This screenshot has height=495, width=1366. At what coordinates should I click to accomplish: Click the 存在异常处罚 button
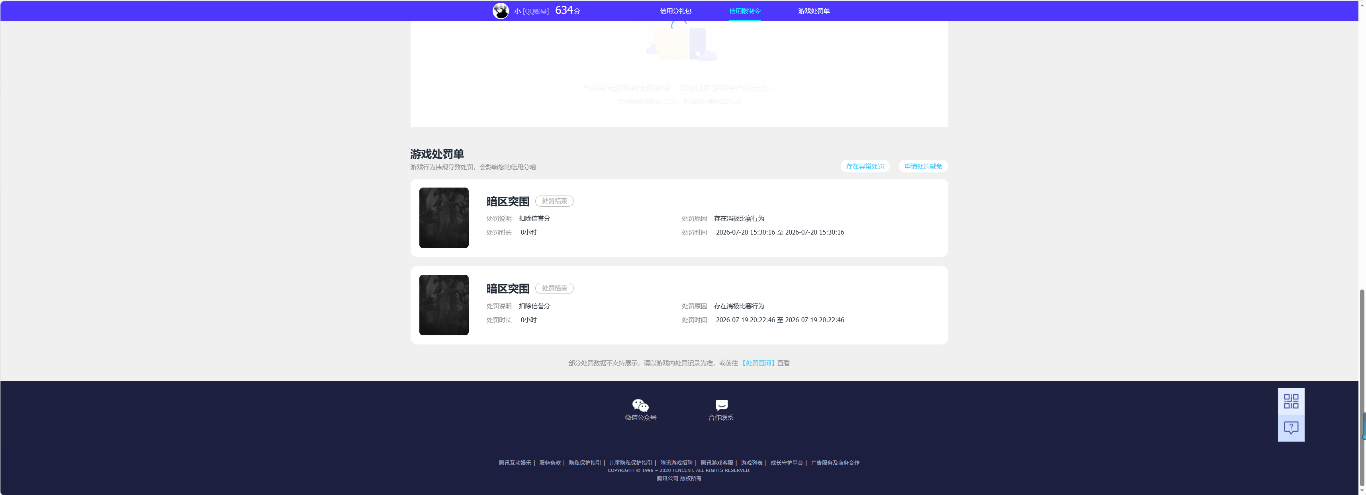(x=864, y=166)
